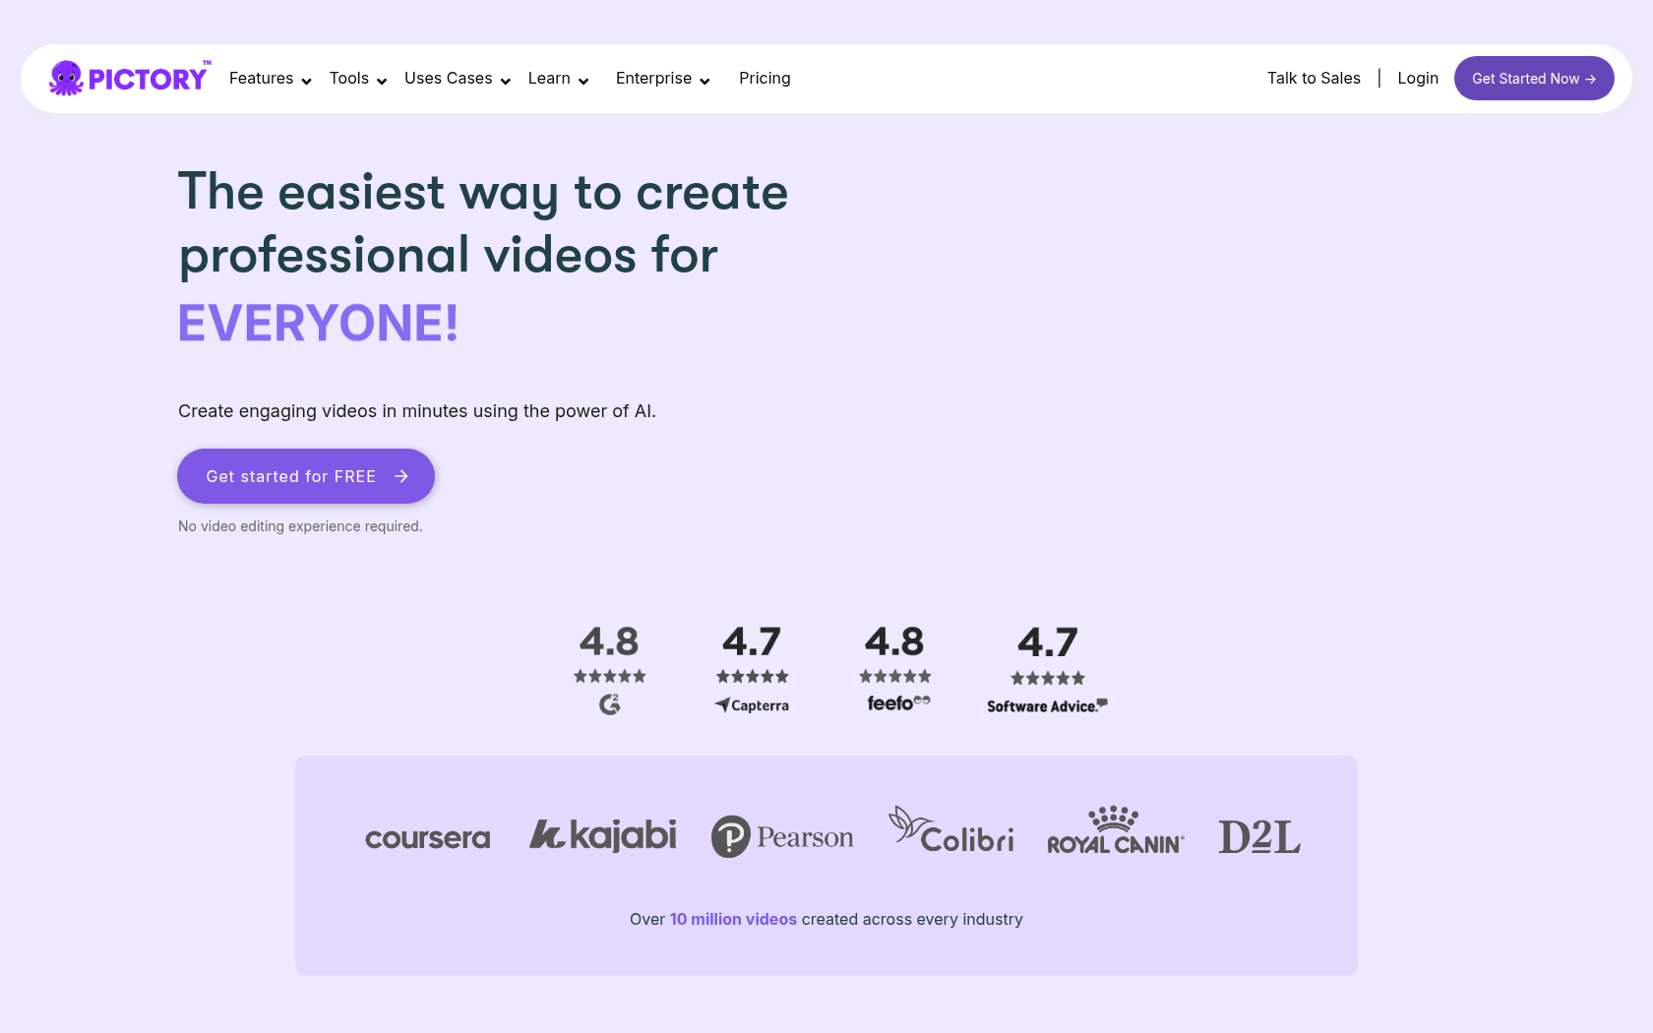The height and width of the screenshot is (1033, 1653).
Task: Click the Colibri logo
Action: pos(951,830)
